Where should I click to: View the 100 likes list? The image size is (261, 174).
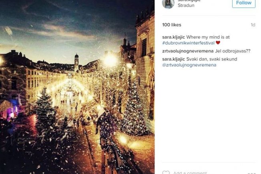click(172, 25)
